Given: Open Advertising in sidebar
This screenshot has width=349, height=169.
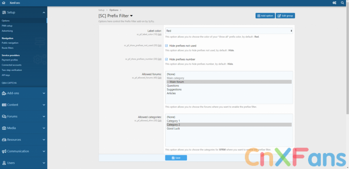Looking at the screenshot, I should click(7, 31).
